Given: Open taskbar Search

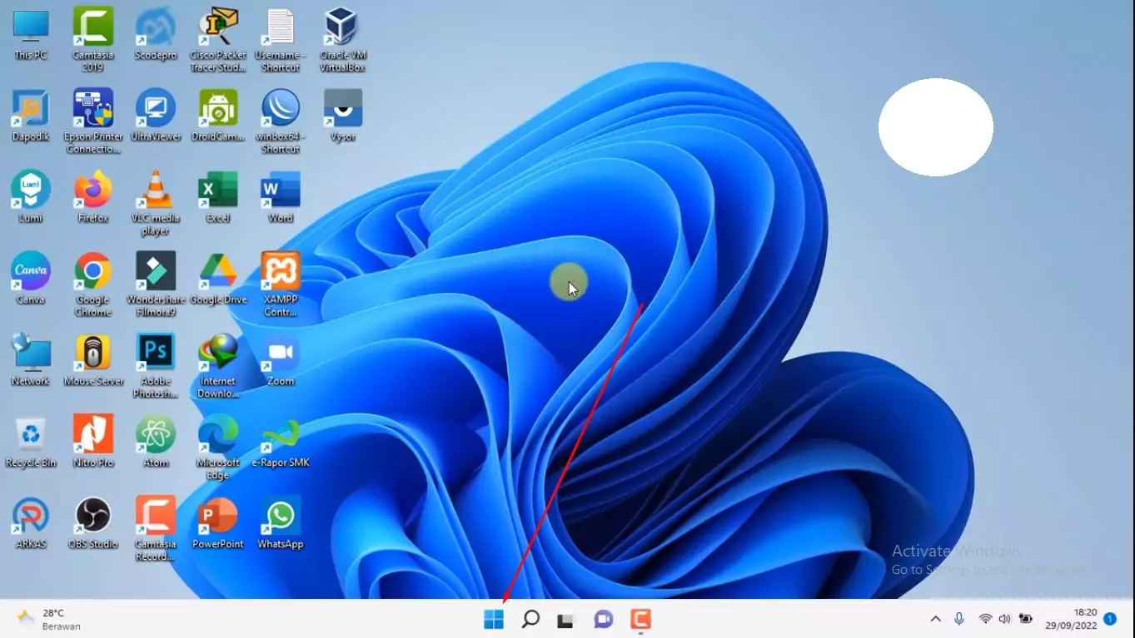Looking at the screenshot, I should click(x=530, y=619).
